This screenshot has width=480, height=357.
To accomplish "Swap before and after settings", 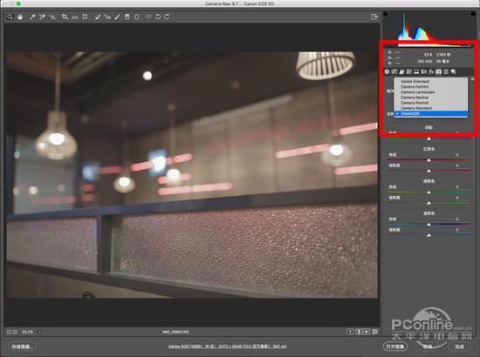I will [x=359, y=332].
